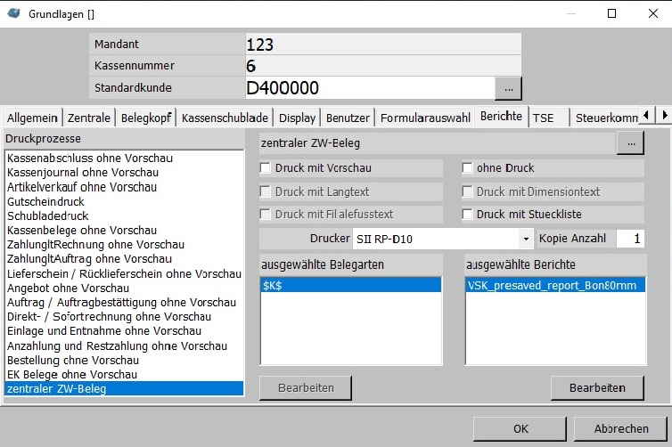This screenshot has height=447, width=672.
Task: Click Bearbeiten under ausgewählte Berichte
Action: pyautogui.click(x=596, y=388)
